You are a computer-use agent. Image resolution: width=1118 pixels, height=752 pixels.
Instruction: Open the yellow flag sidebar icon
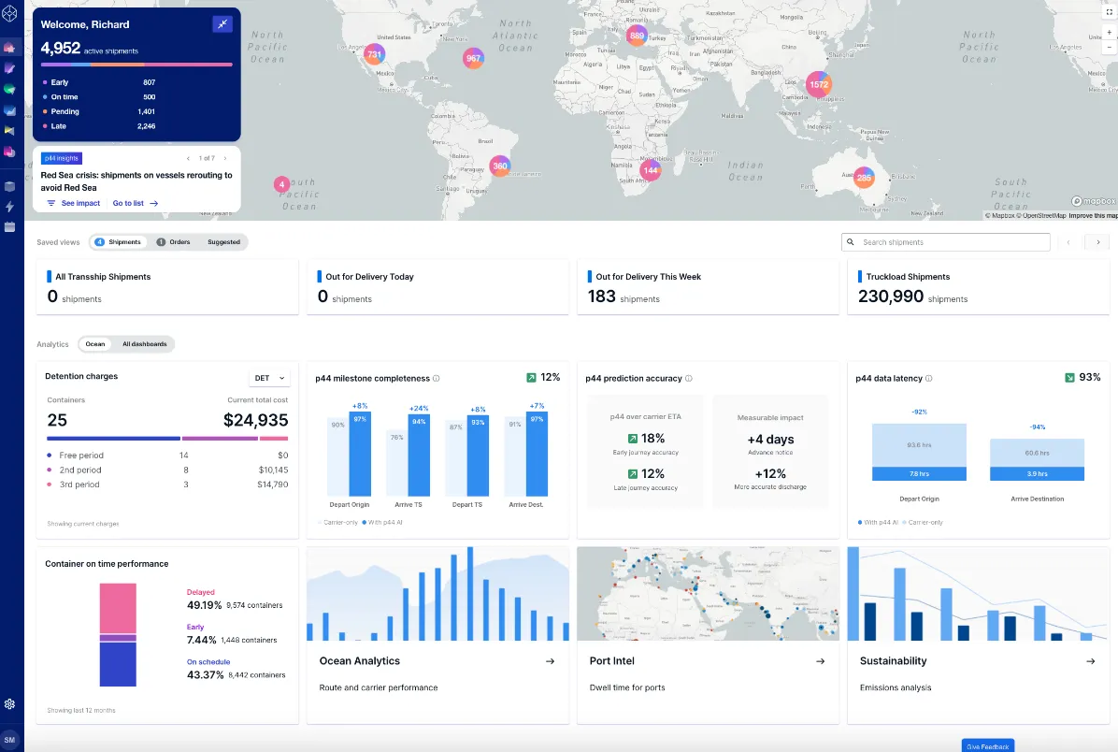9,131
